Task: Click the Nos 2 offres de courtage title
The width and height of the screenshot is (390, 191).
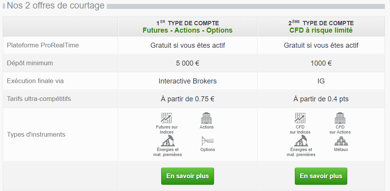Action: pos(56,6)
